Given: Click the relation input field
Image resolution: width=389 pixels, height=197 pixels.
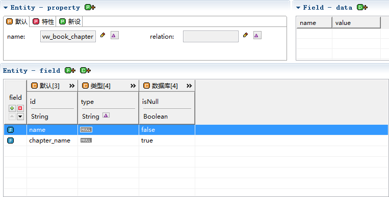Looking at the screenshot, I should 211,37.
